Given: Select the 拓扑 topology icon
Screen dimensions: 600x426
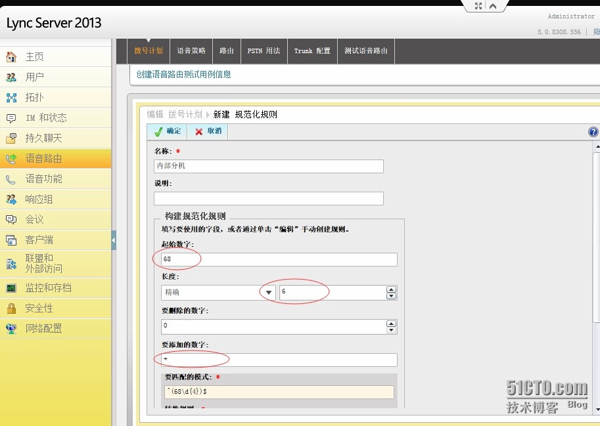Looking at the screenshot, I should pyautogui.click(x=11, y=98).
